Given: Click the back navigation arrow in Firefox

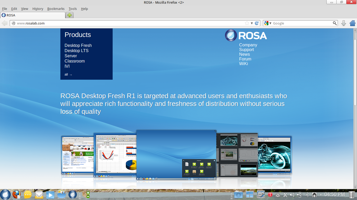Looking at the screenshot, I should [4, 23].
